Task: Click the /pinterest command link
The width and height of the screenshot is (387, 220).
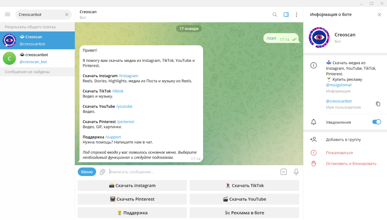Action: (125, 122)
